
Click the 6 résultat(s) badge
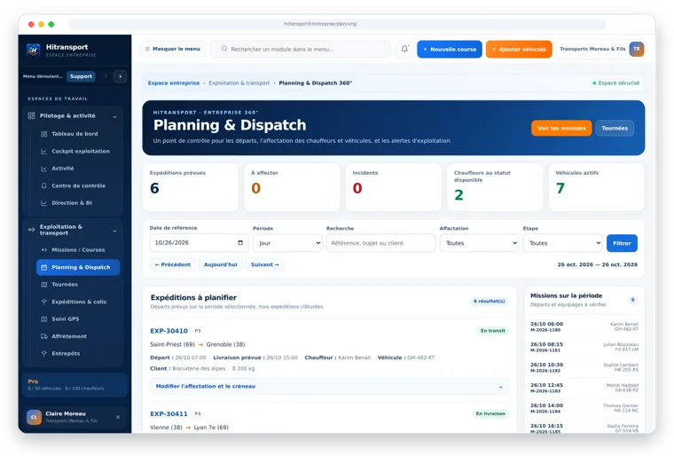point(490,301)
